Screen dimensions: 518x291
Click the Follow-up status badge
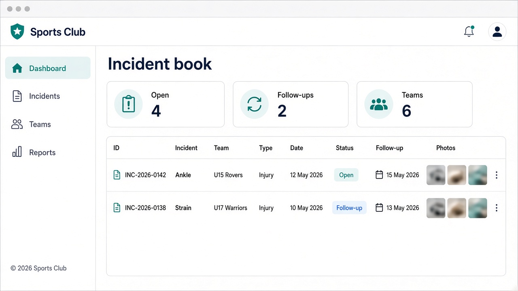349,208
